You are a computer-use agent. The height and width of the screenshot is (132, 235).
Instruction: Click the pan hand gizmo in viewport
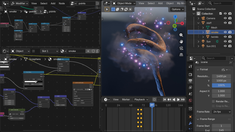point(181,42)
